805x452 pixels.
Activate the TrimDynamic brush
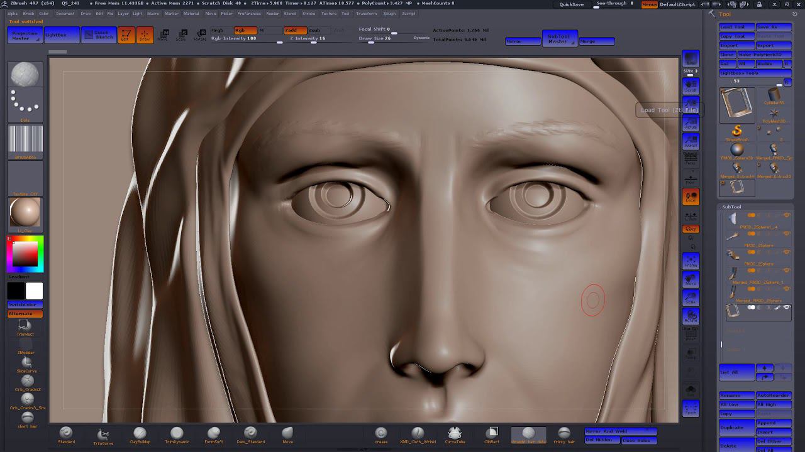click(177, 434)
